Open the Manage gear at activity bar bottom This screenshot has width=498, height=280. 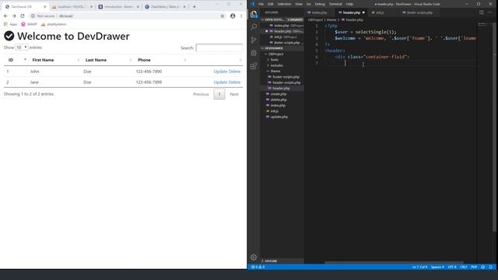(x=254, y=257)
